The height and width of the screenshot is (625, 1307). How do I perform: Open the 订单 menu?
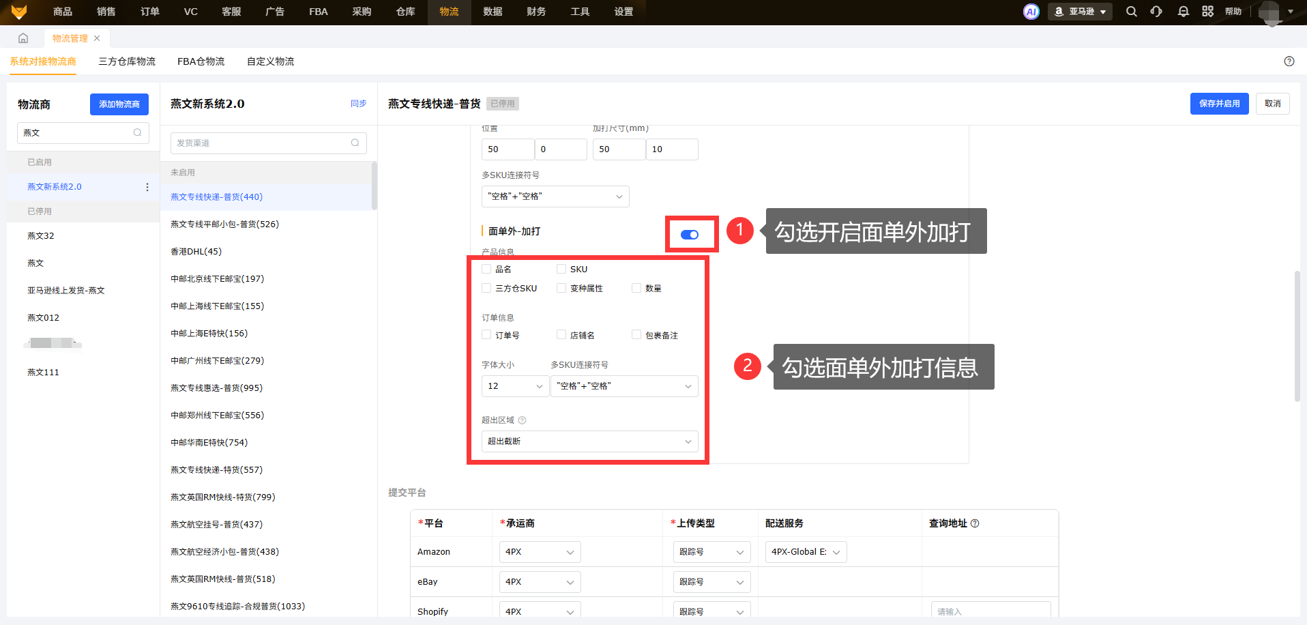(x=149, y=12)
